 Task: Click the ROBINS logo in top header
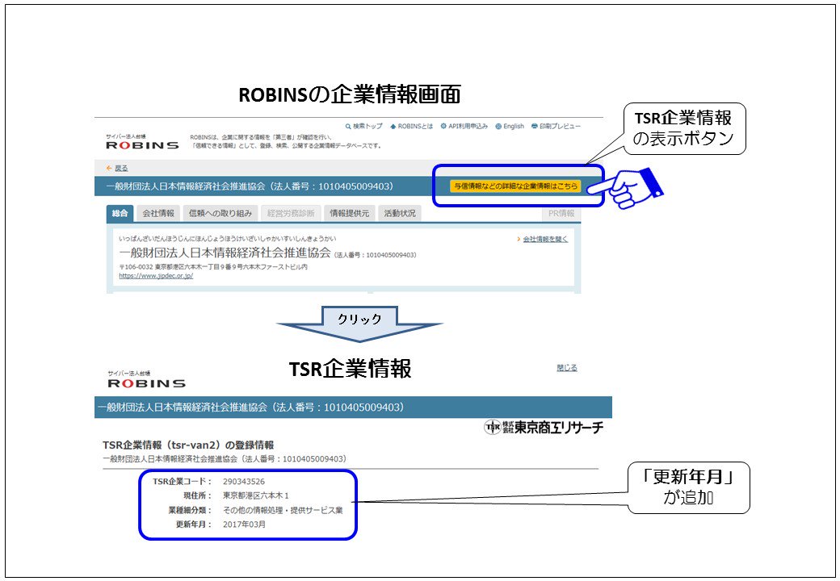[142, 142]
